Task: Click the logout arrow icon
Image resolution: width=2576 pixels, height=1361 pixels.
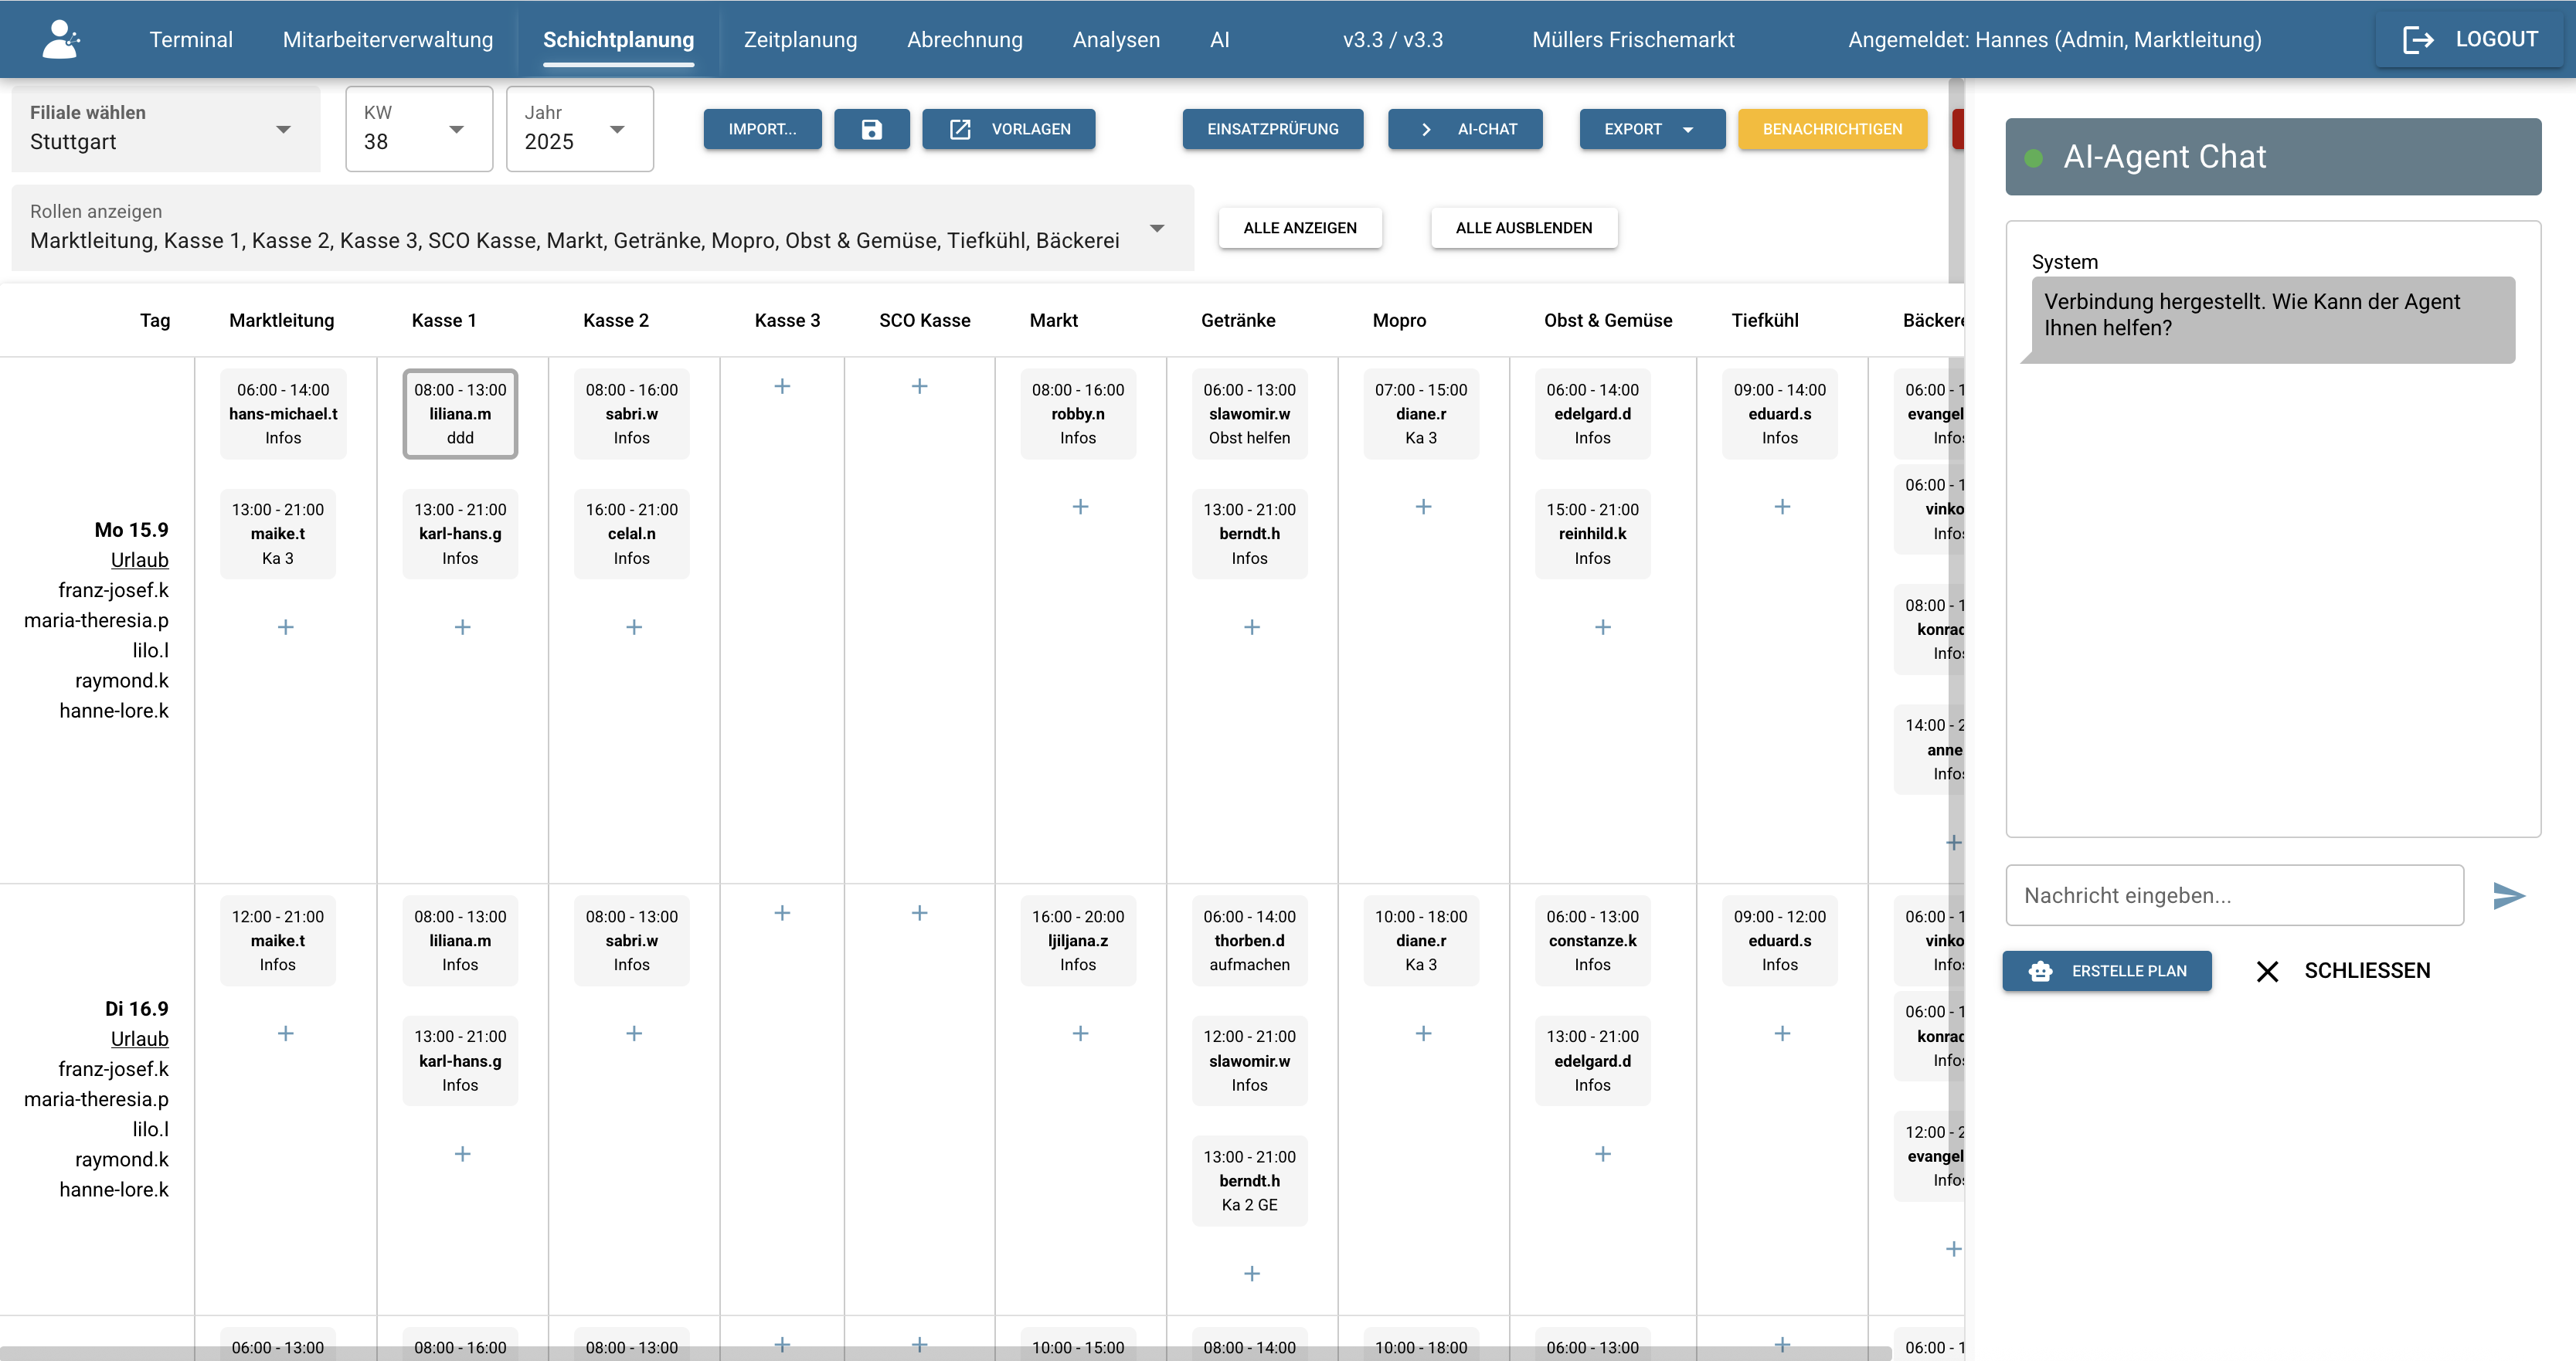Action: point(2420,39)
